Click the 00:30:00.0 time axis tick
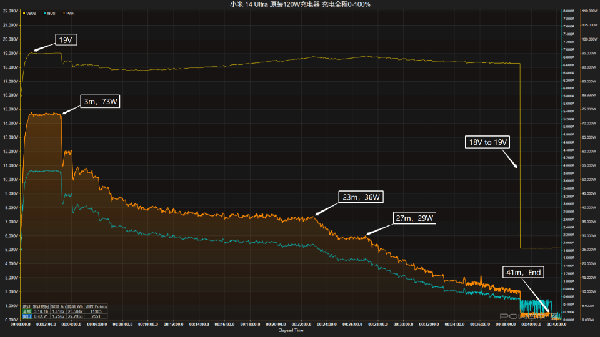The width and height of the screenshot is (600, 337). 403,324
